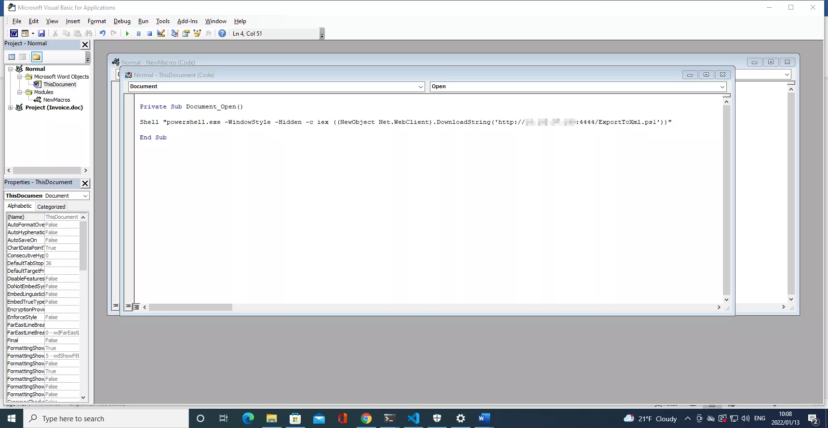Screen dimensions: 828x428
Task: Close the Project - Normal panel
Action: pyautogui.click(x=85, y=44)
